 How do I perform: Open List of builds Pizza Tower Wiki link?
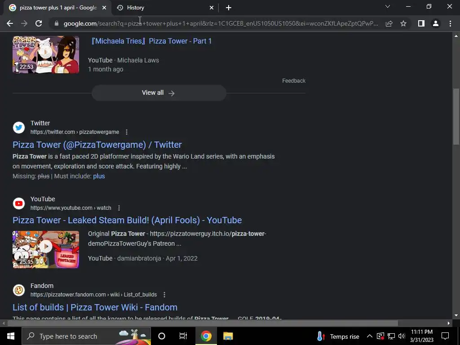pyautogui.click(x=95, y=307)
